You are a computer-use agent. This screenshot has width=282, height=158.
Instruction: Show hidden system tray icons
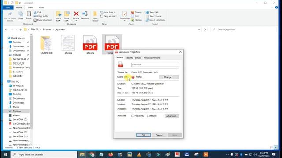tap(227, 154)
